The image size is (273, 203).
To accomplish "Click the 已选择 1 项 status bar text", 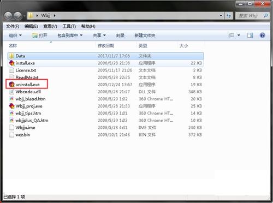I will coord(14,196).
